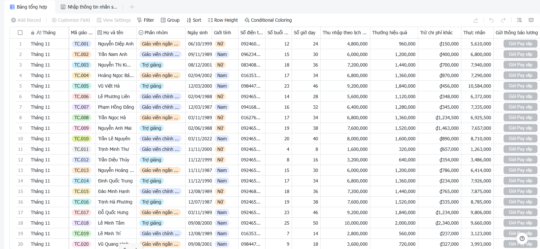Click Gửi Pay slip button for TC.010
The height and width of the screenshot is (249, 540).
point(521,139)
